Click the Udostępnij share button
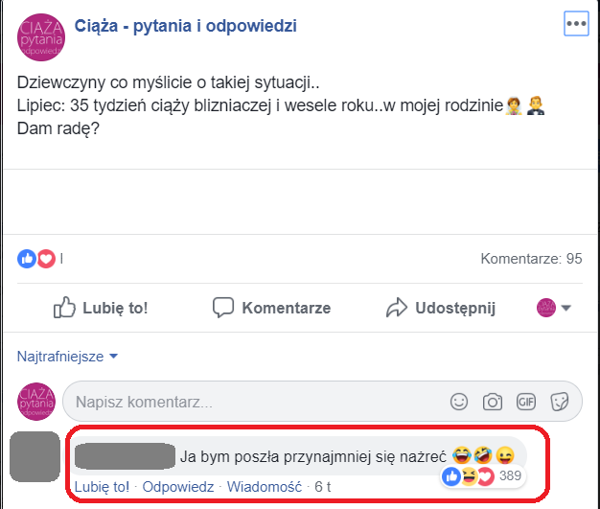Viewport: 600px width, 509px height. point(441,308)
